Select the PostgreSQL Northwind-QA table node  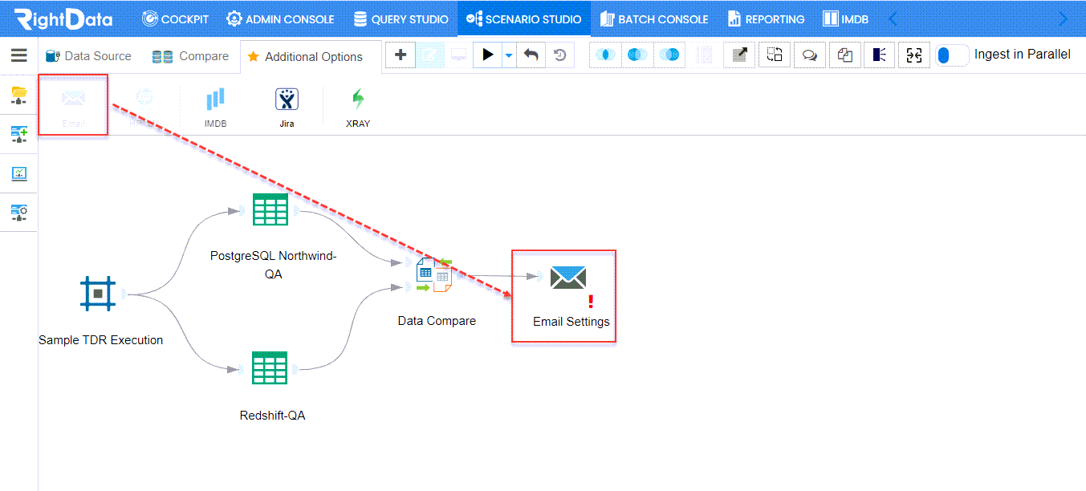coord(270,210)
